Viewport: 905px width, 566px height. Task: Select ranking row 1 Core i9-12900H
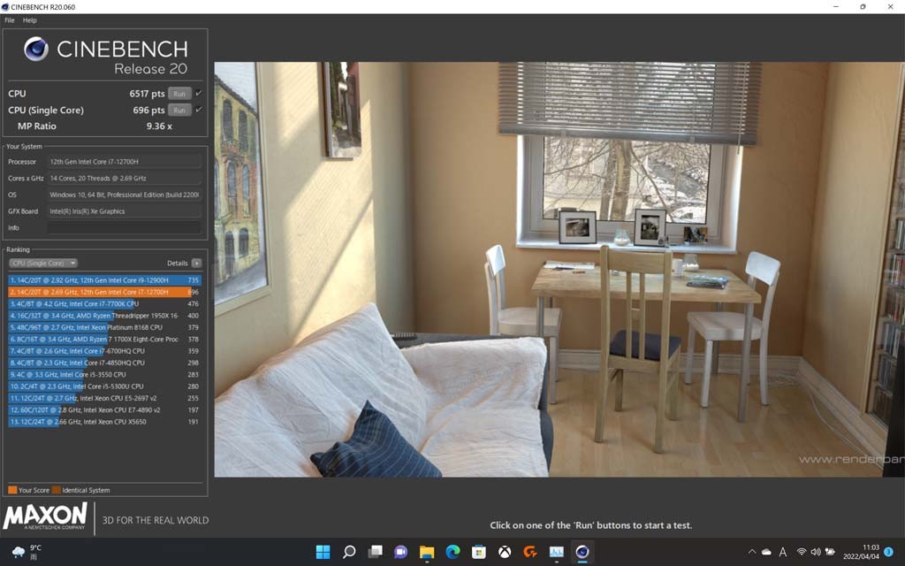point(104,280)
